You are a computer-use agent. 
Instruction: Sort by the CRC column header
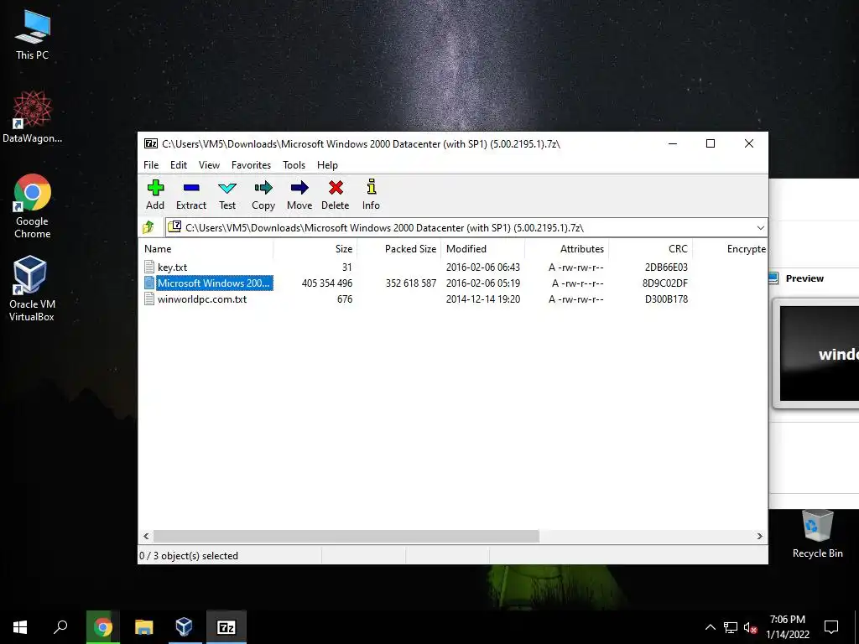coord(650,248)
